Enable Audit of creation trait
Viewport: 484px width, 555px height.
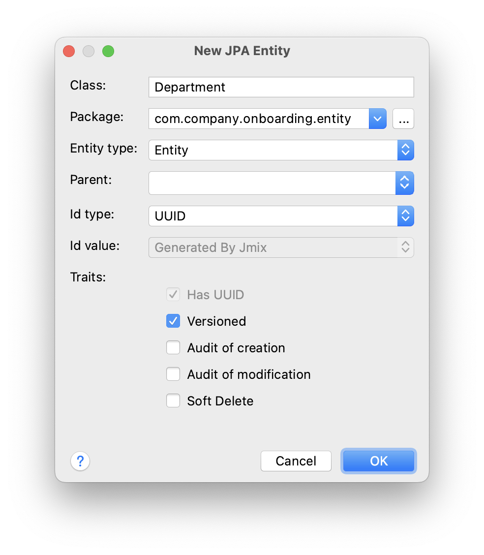[x=173, y=348]
